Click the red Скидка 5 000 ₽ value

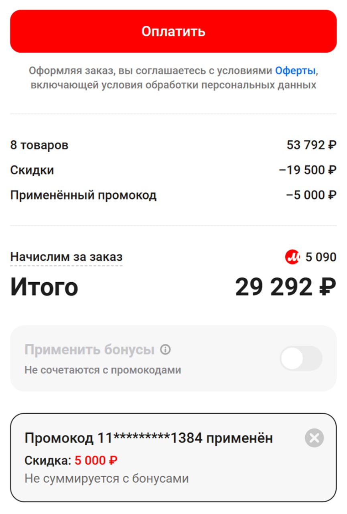tap(96, 460)
